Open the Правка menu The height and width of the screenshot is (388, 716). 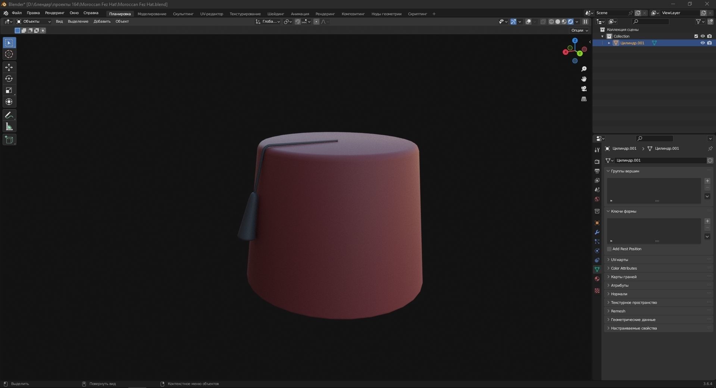[x=33, y=13]
